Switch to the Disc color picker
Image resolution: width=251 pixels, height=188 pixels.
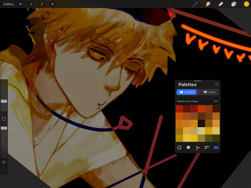tap(179, 147)
